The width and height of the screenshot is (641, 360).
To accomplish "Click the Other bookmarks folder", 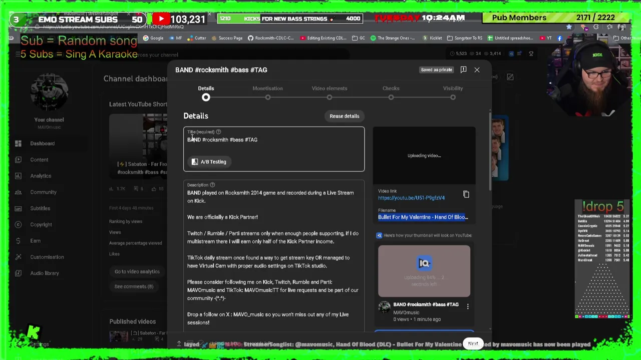I will coord(623,38).
